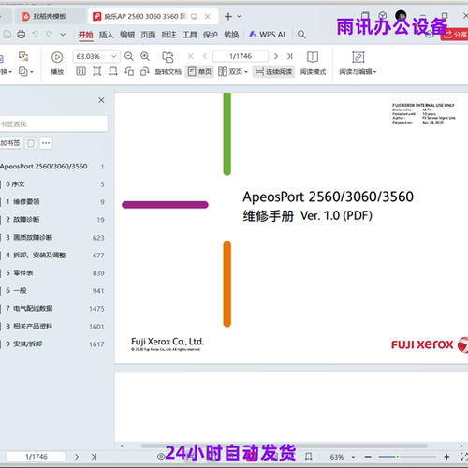Click the fit page icon
The image size is (468, 468).
tap(97, 72)
